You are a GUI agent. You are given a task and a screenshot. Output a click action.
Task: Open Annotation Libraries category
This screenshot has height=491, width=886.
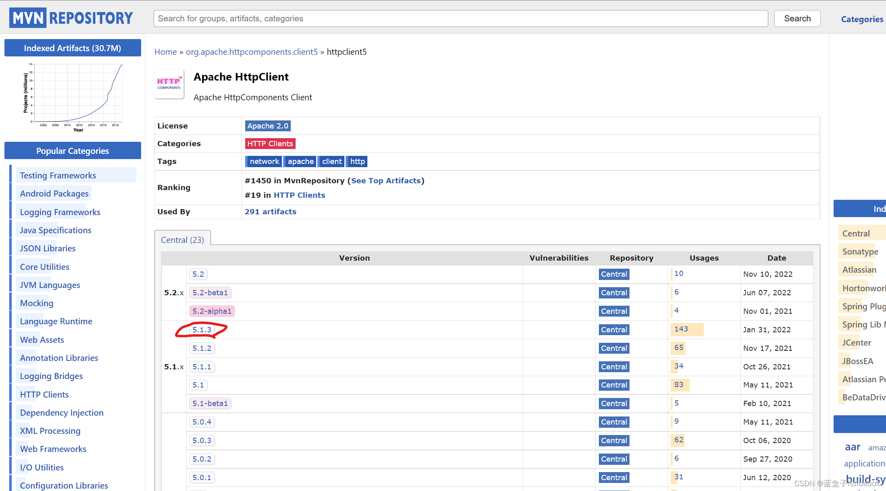[59, 358]
